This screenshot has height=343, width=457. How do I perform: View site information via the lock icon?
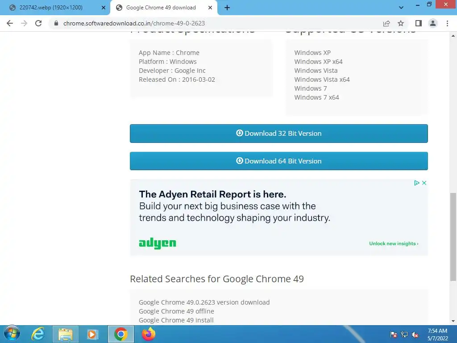point(56,23)
